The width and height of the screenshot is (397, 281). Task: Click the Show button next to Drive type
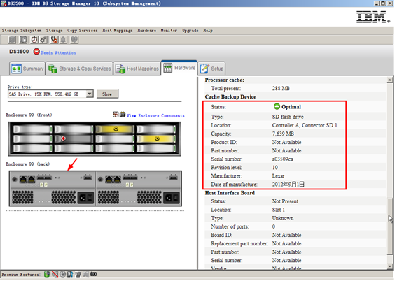tap(107, 94)
